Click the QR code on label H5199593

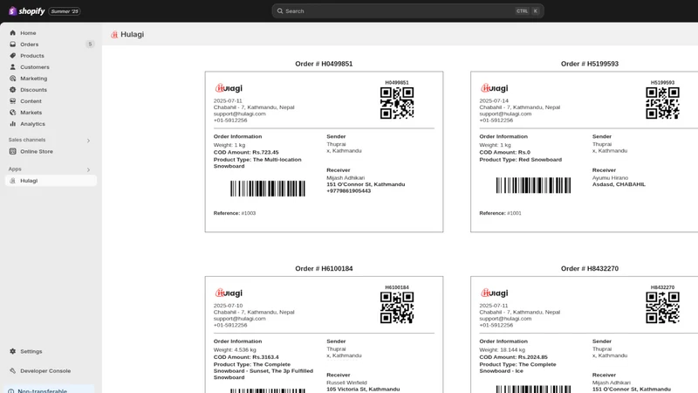click(662, 103)
